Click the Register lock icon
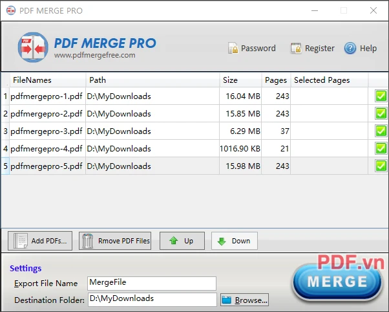Screen dimensions: 389x312 296,48
